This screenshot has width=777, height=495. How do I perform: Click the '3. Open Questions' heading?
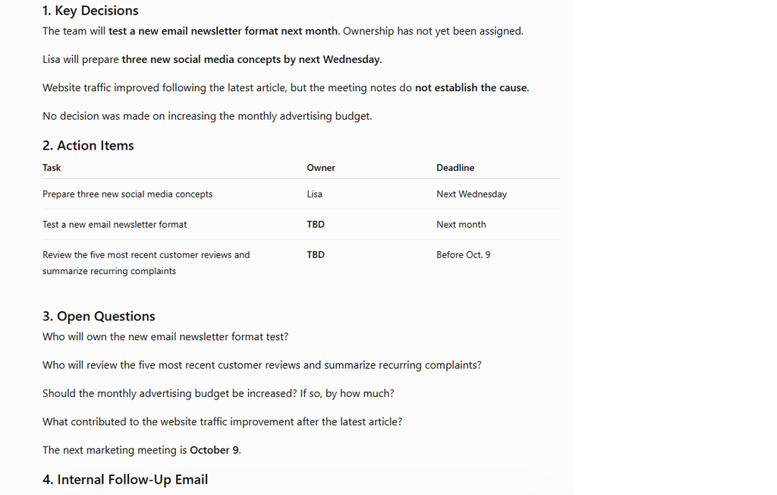(99, 316)
